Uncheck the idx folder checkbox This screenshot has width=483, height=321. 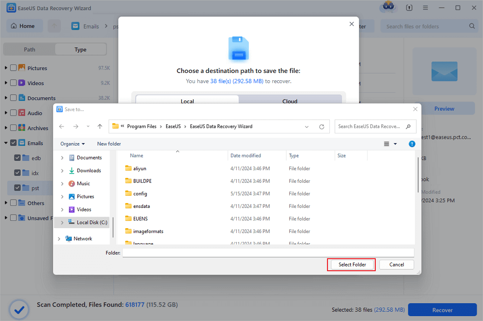(x=17, y=173)
